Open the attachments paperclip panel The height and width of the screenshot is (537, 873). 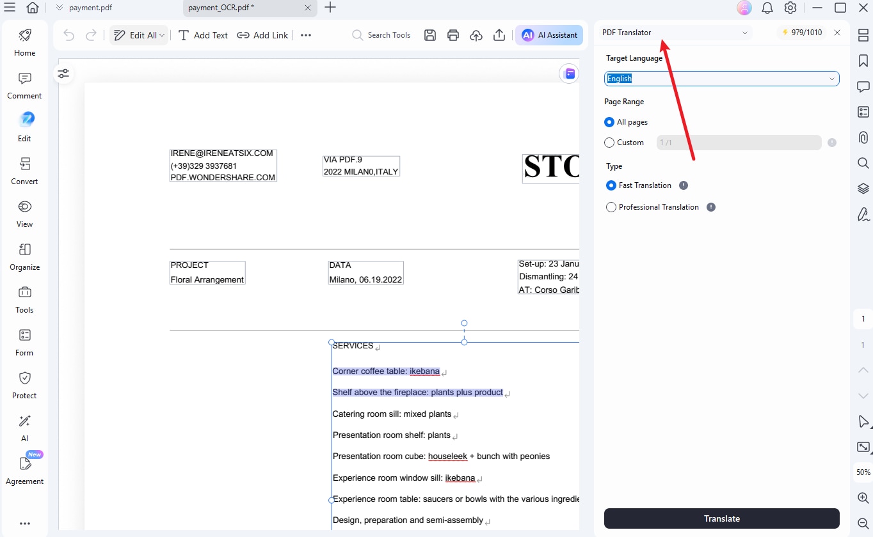863,137
